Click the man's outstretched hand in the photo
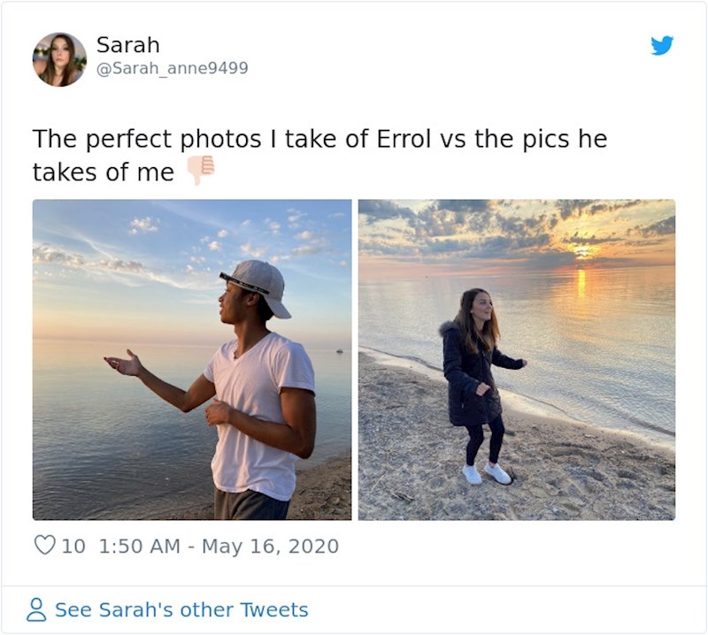The image size is (708, 635). (124, 363)
